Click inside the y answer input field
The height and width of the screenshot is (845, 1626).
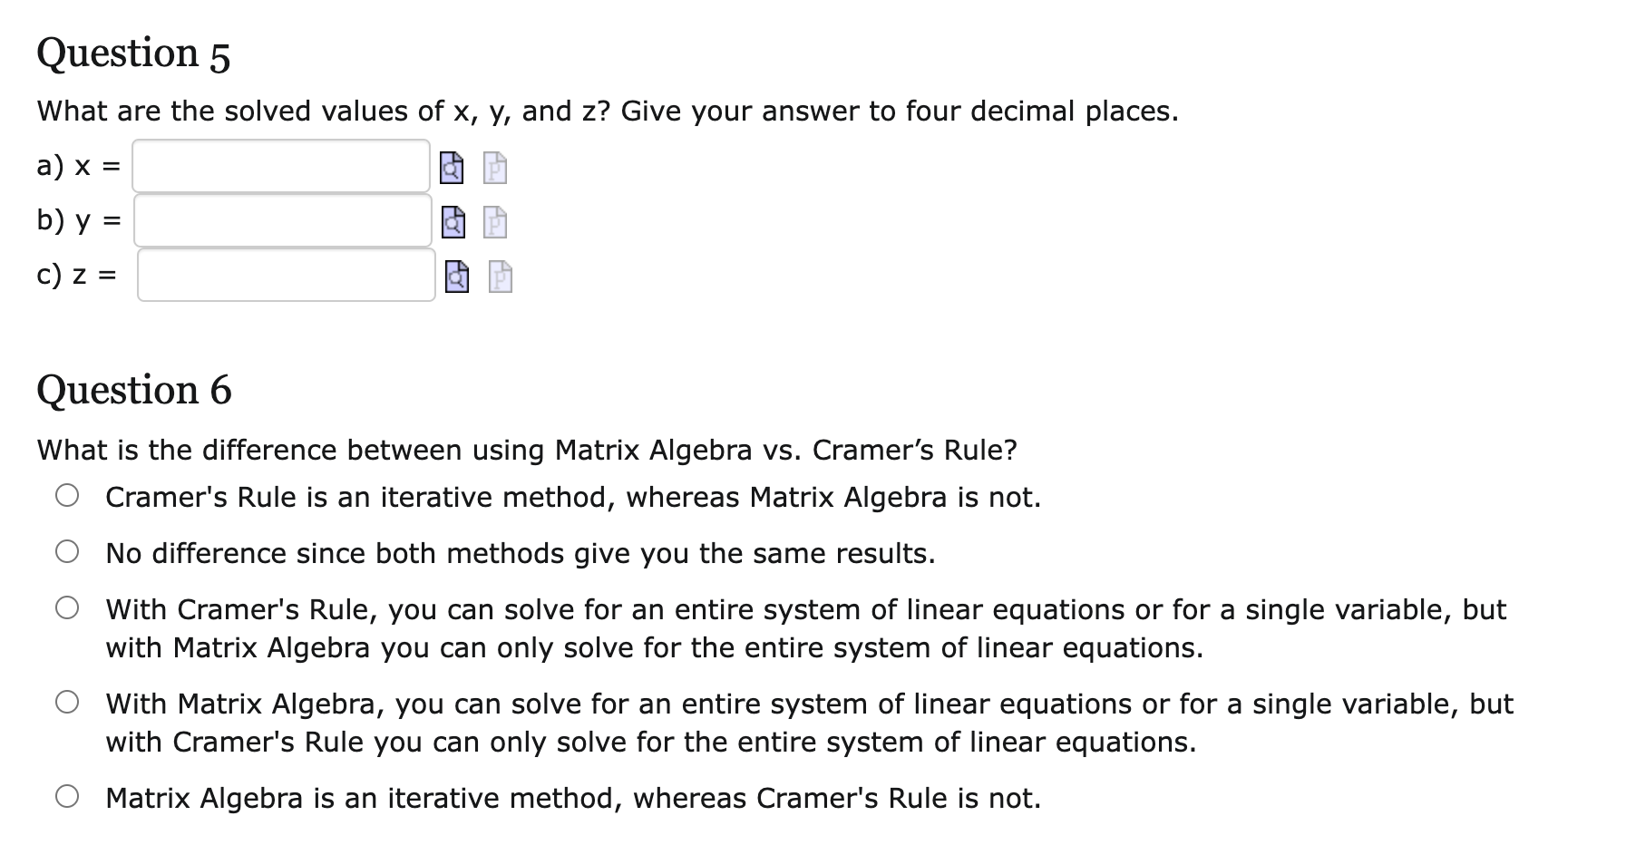click(283, 222)
